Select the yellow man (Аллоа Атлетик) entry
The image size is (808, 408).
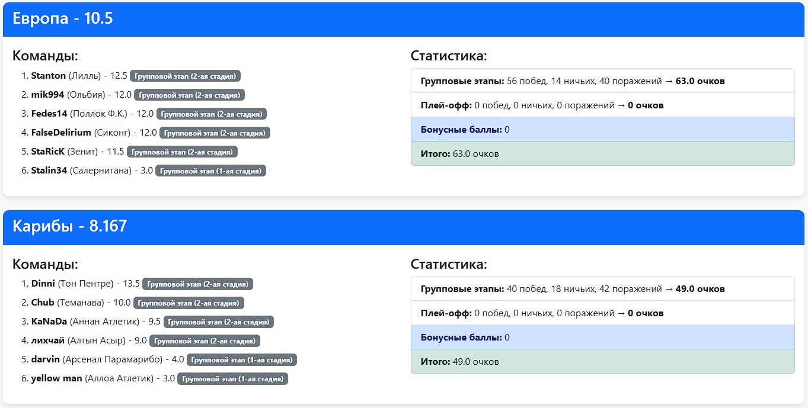point(155,378)
